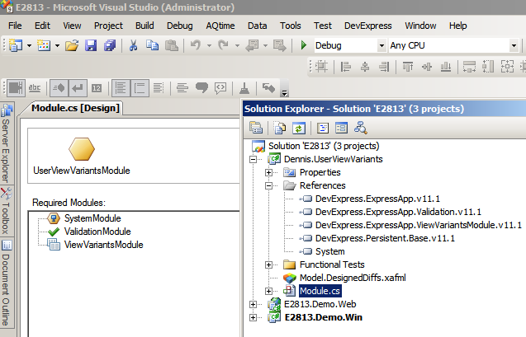Viewport: 526px width, 337px height.
Task: Click the View Code icon in Solution Explorer
Action: click(x=322, y=128)
